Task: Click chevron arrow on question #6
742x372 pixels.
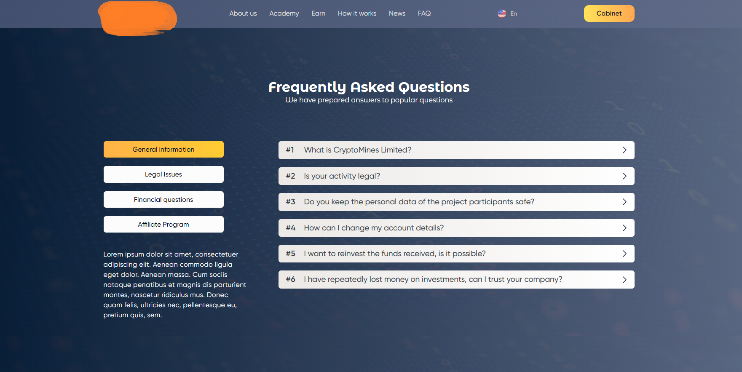Action: point(624,280)
